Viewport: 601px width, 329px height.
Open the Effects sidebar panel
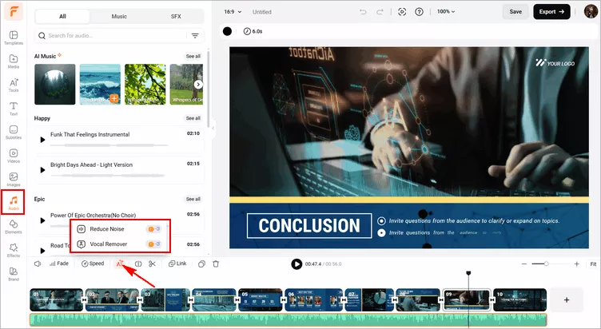click(x=14, y=250)
